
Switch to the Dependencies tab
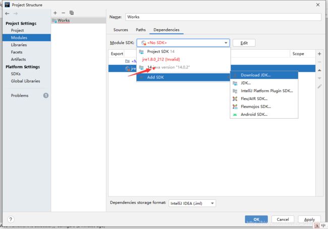(167, 30)
